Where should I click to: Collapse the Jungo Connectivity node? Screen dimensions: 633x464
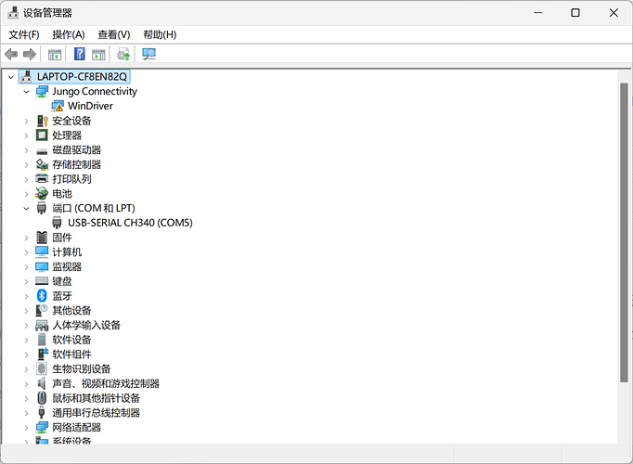pyautogui.click(x=26, y=92)
